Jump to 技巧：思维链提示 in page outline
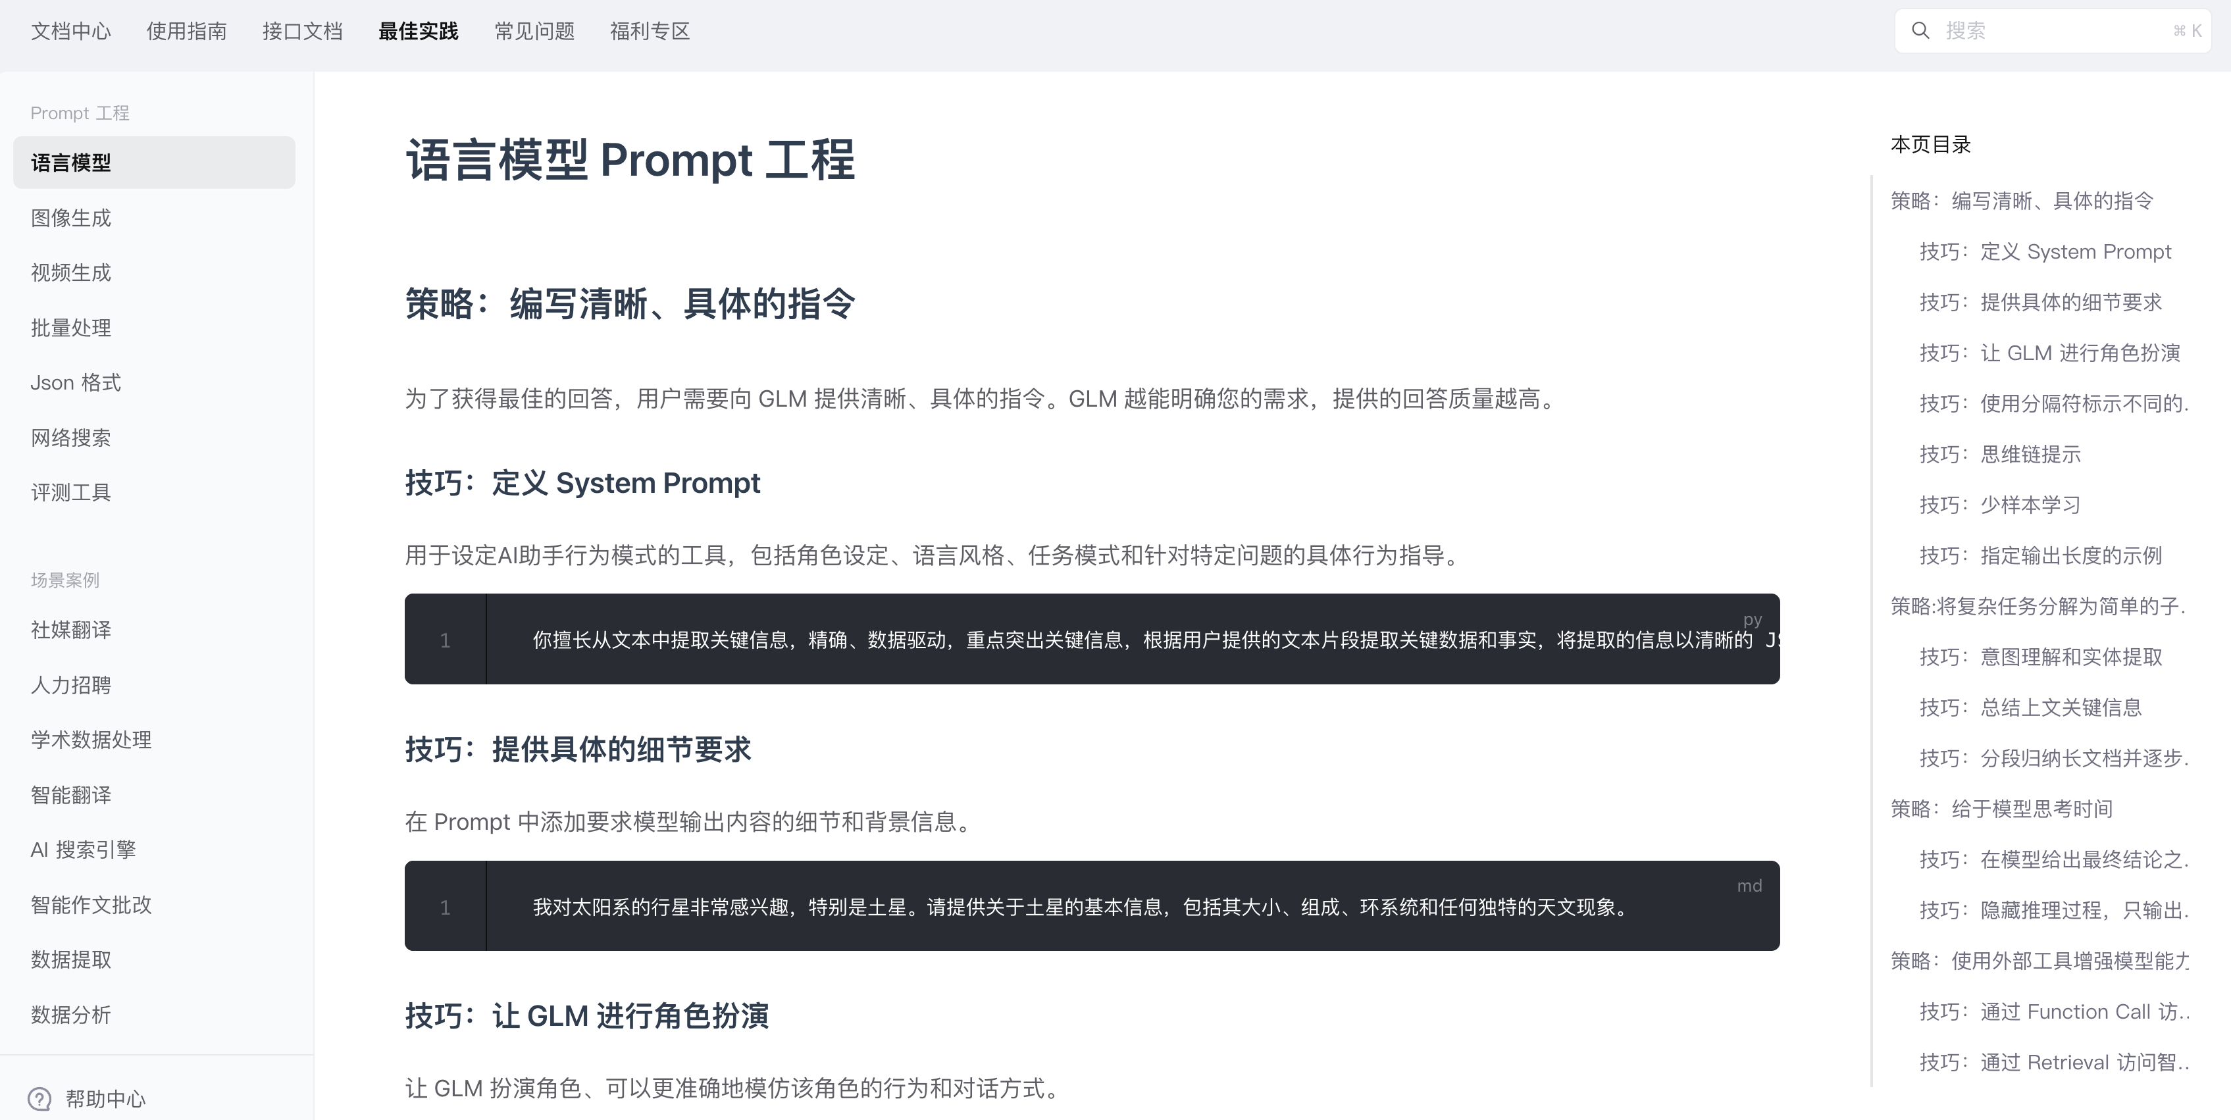This screenshot has width=2231, height=1120. pyautogui.click(x=2000, y=455)
